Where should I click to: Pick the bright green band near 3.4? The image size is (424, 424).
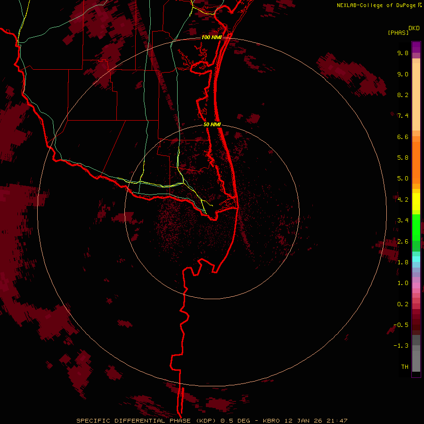[416, 228]
